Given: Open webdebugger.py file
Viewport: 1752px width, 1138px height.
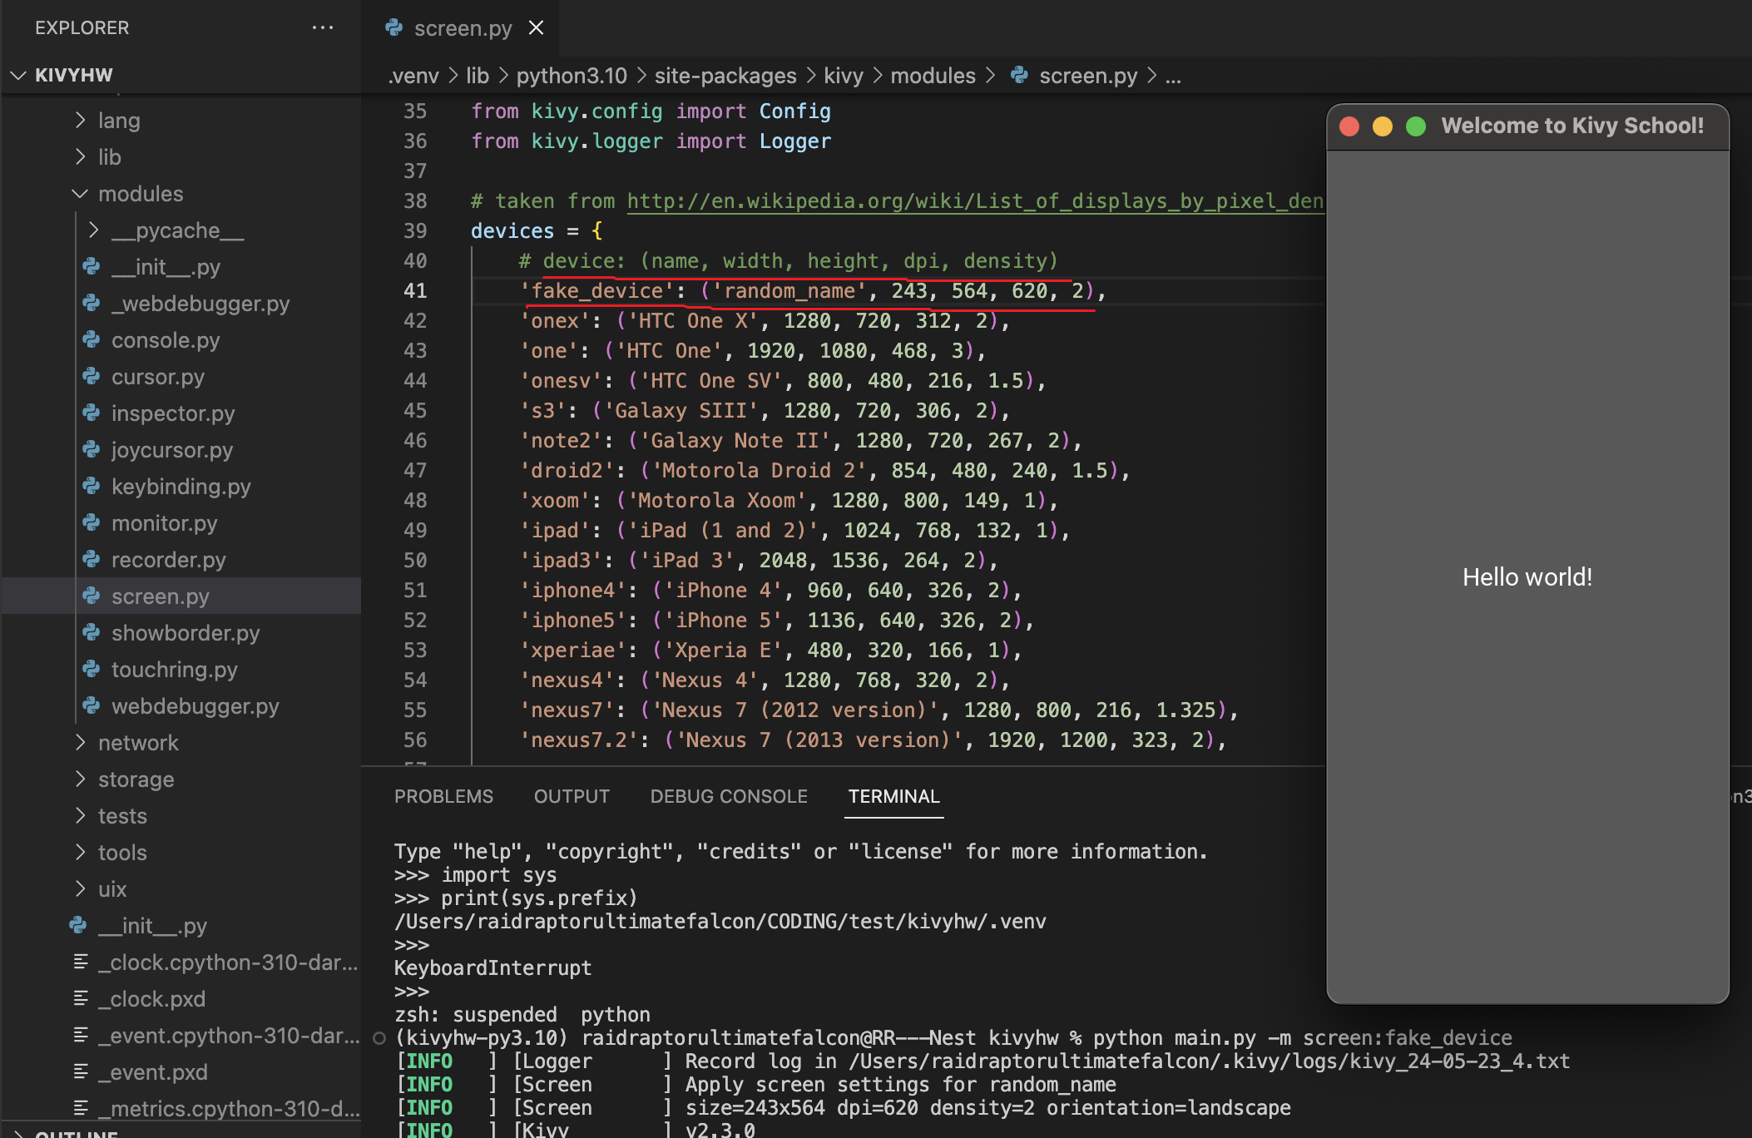Looking at the screenshot, I should (195, 706).
